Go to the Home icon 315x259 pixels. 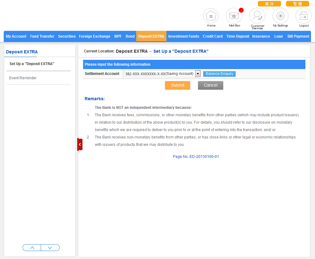click(211, 16)
